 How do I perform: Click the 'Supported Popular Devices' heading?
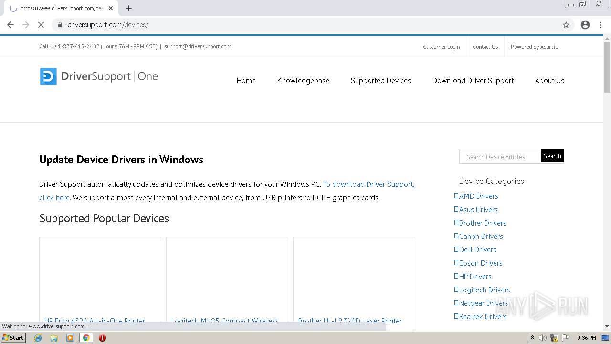click(x=104, y=218)
